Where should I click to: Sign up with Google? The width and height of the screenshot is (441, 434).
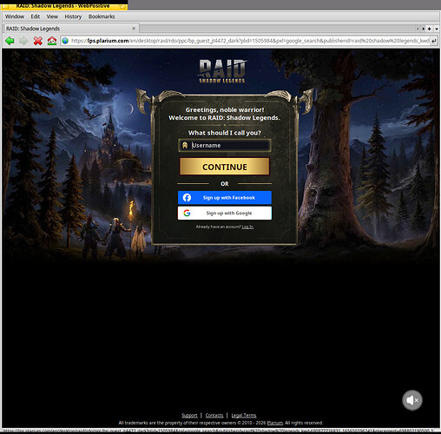[225, 213]
